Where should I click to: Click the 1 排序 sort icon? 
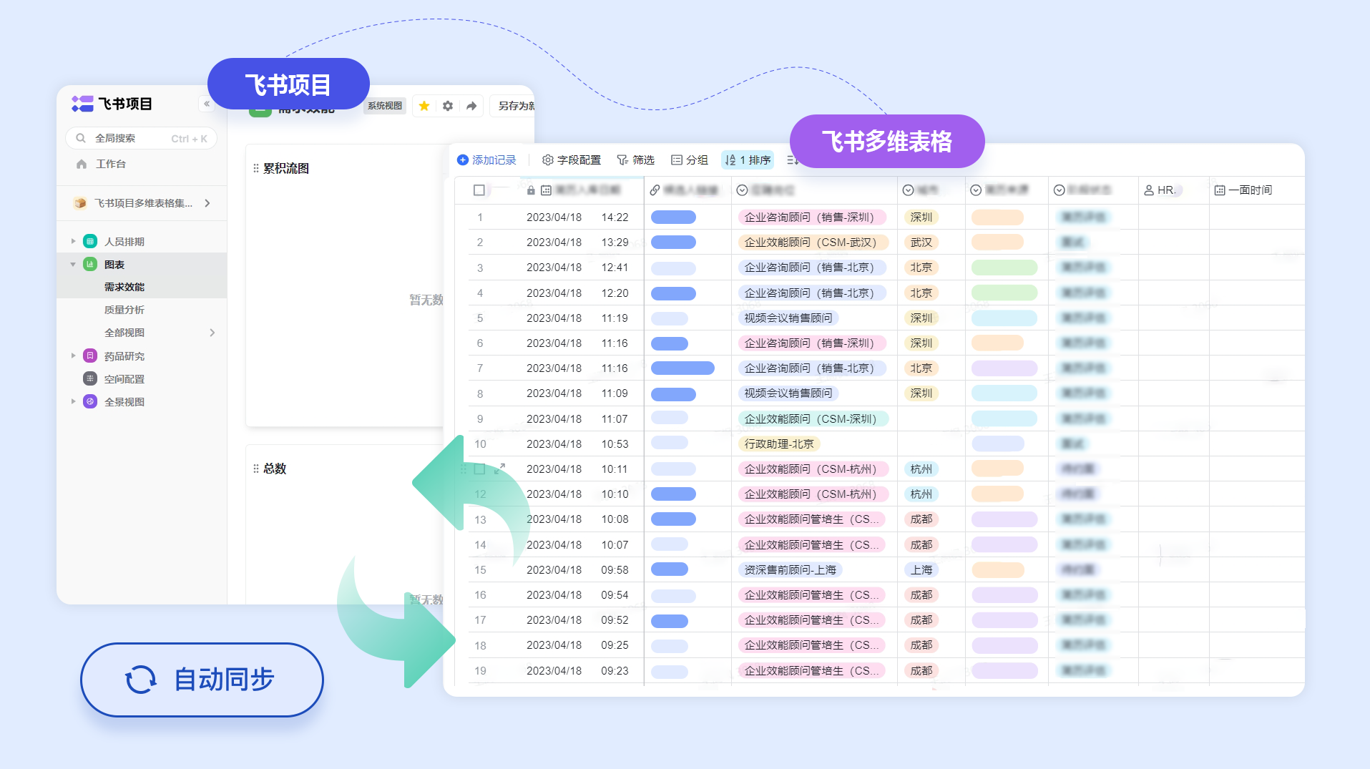730,160
